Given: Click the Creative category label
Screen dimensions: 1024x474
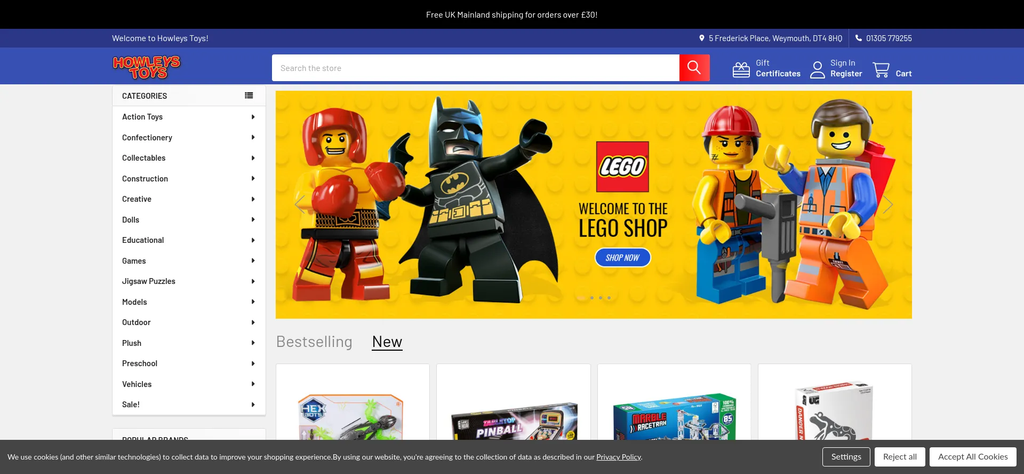Looking at the screenshot, I should pos(137,199).
